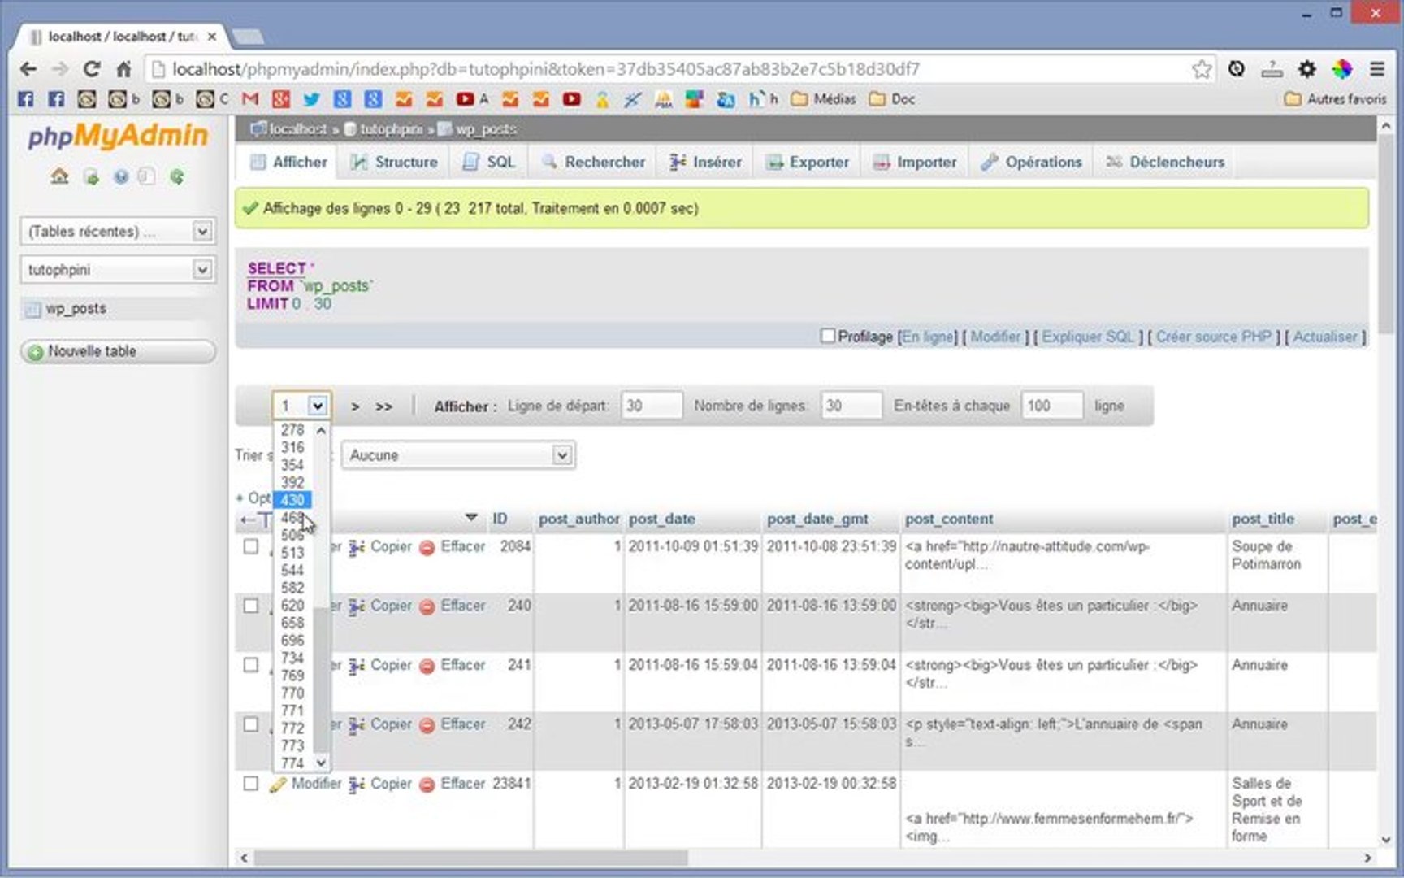1404x878 pixels.
Task: Toggle the Profilage checkbox
Action: [x=827, y=336]
